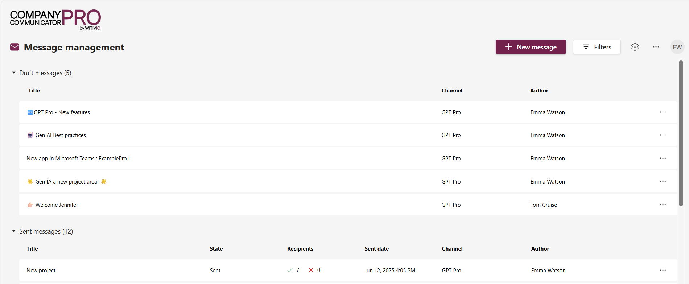Open options for New app in Microsoft Teams row
The image size is (689, 284).
click(x=663, y=158)
